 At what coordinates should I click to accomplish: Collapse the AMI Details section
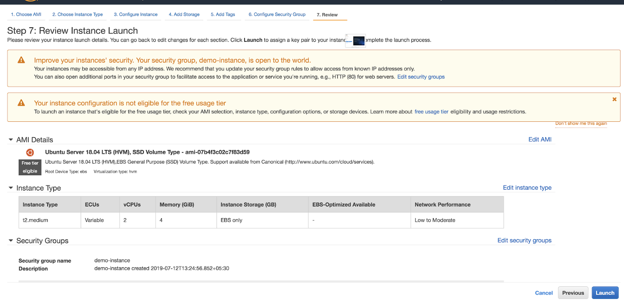pos(11,140)
